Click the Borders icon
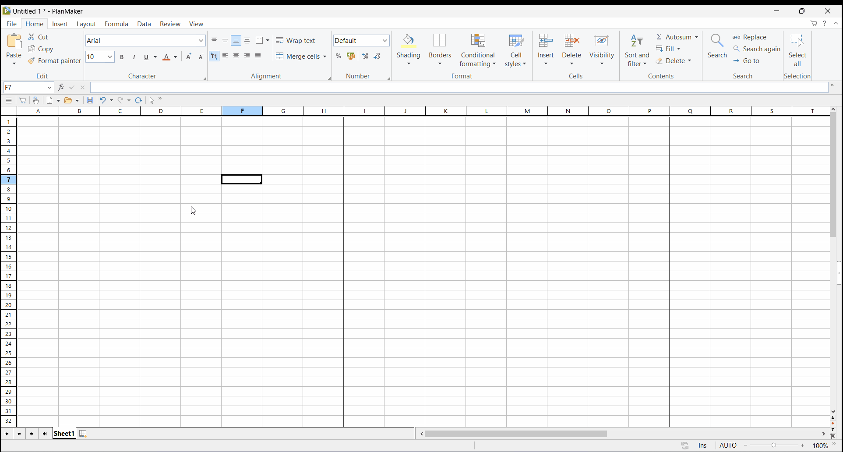 pyautogui.click(x=440, y=41)
